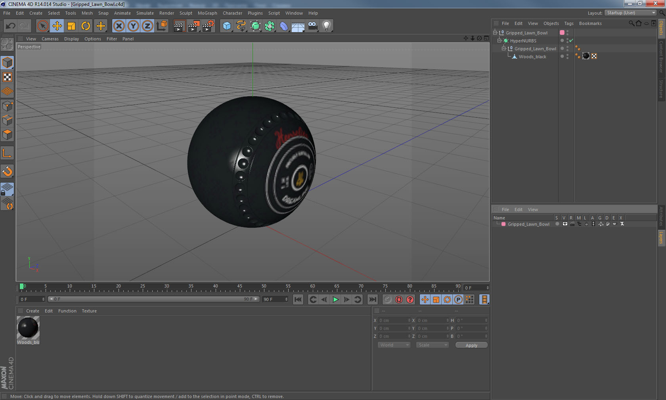Click Gripped_Lawn_Bowl layer pink swatch
This screenshot has width=666, height=400.
click(x=503, y=224)
